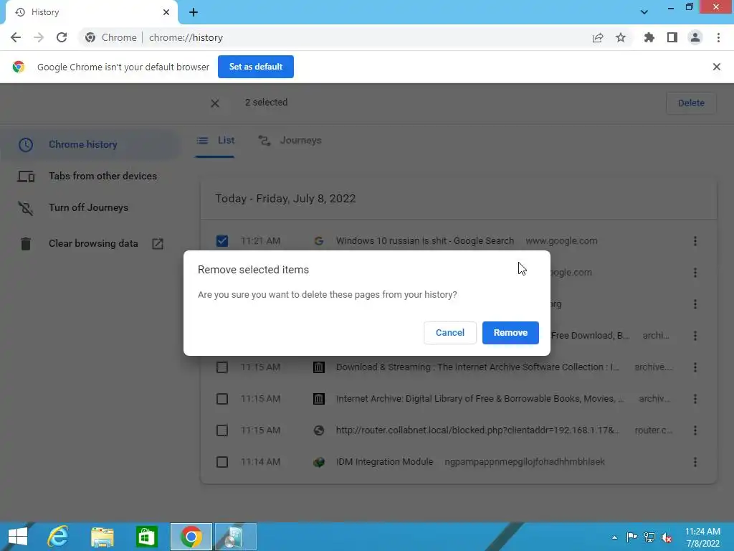
Task: Open the IDM Integration Module history entry
Action: [x=384, y=462]
